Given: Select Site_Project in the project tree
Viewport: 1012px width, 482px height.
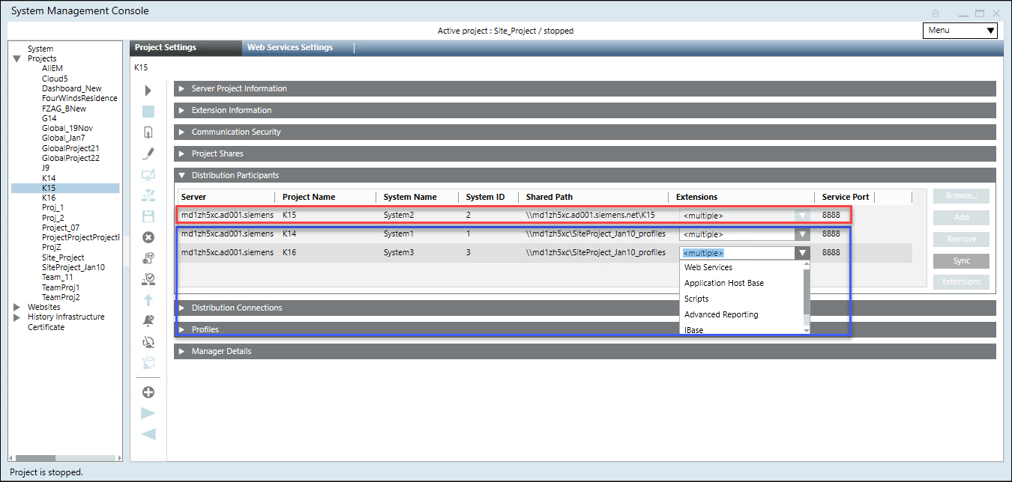Looking at the screenshot, I should (x=63, y=257).
